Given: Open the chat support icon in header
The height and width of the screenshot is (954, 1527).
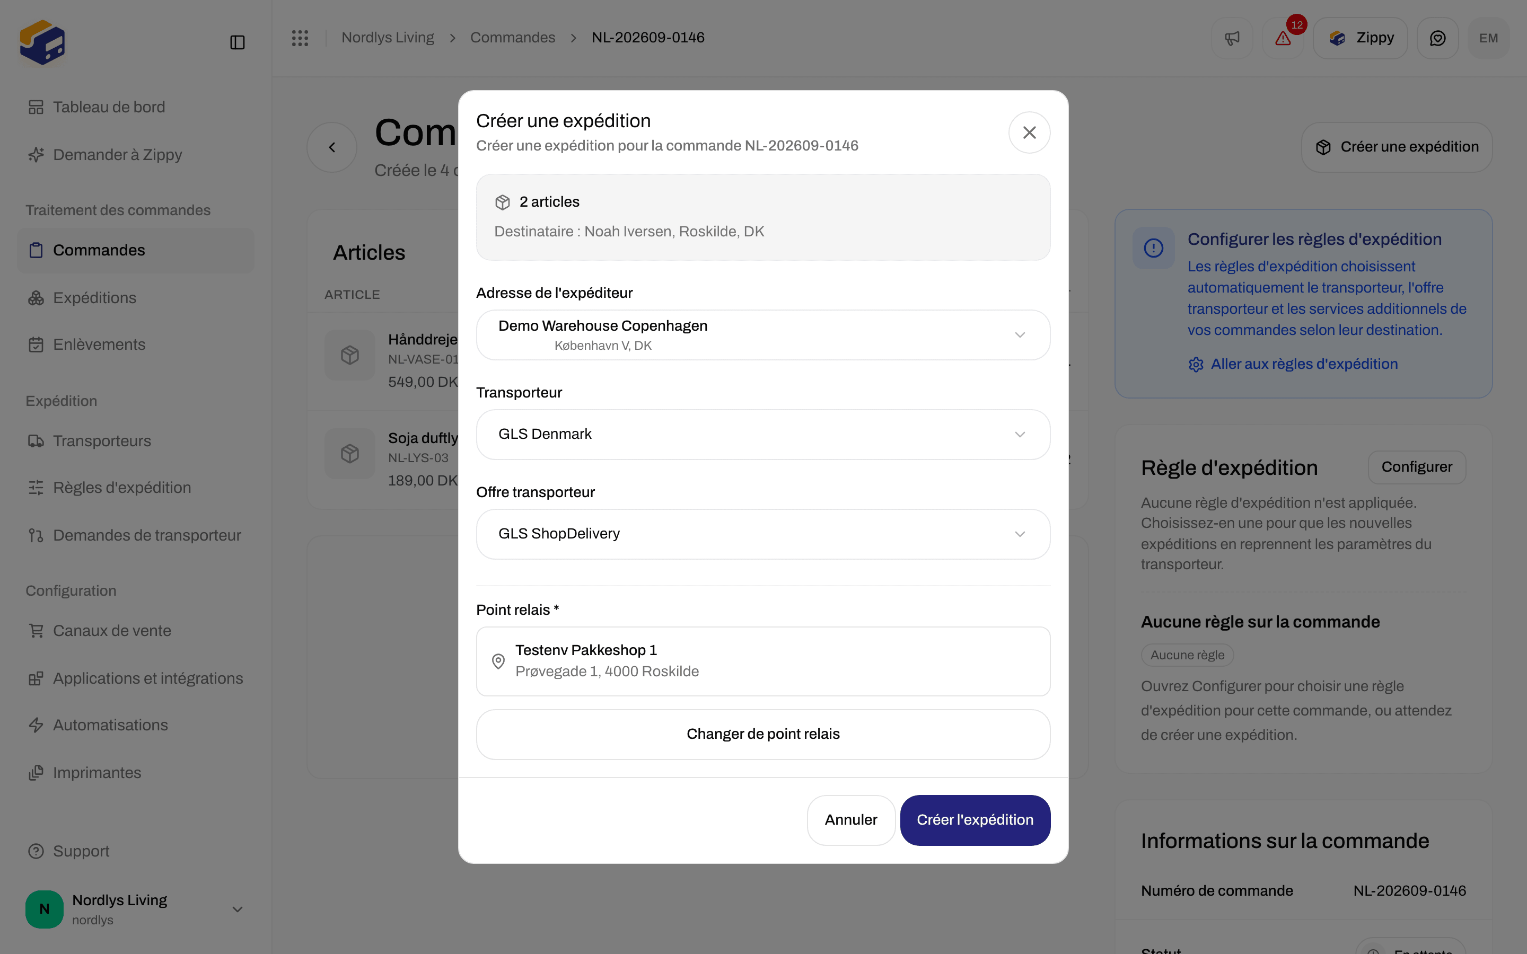Looking at the screenshot, I should [x=1437, y=38].
